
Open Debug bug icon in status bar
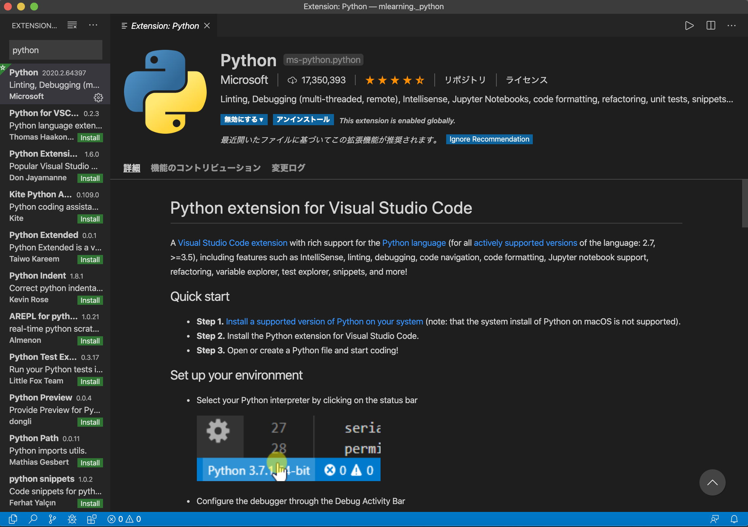pyautogui.click(x=72, y=519)
